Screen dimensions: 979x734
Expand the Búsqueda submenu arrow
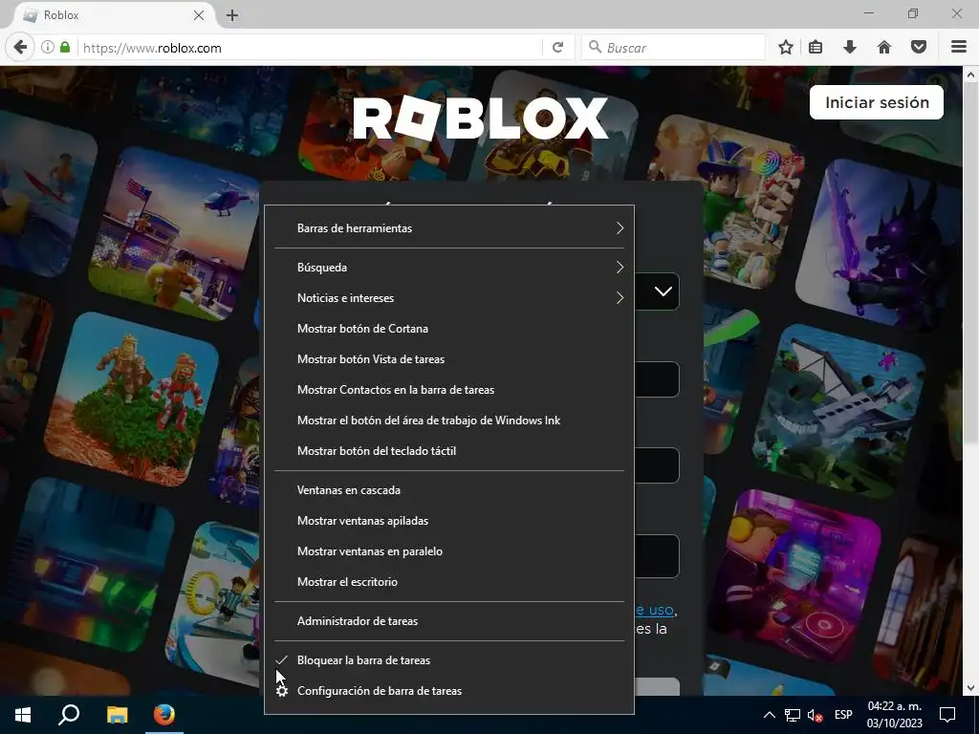click(x=620, y=268)
